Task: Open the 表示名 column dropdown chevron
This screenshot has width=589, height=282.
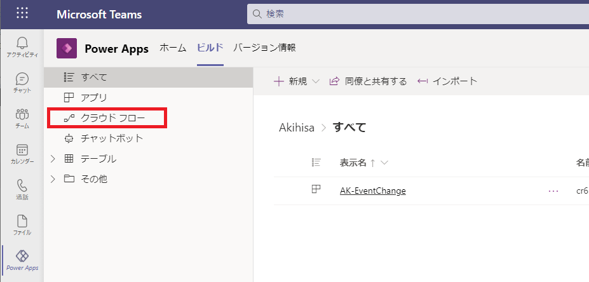Action: (x=384, y=163)
